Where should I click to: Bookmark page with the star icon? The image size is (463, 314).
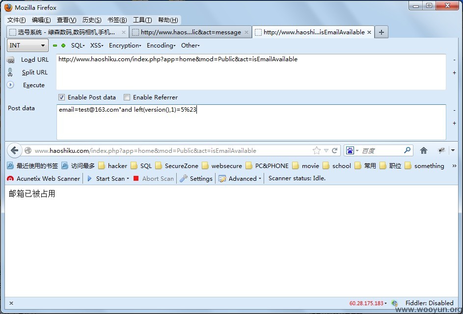(x=317, y=150)
